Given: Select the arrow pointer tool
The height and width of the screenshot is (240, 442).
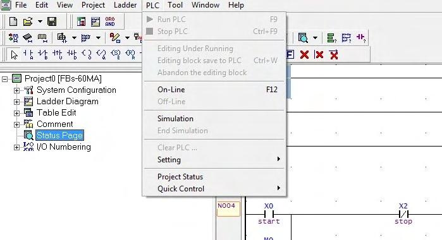Looking at the screenshot, I should [x=14, y=54].
